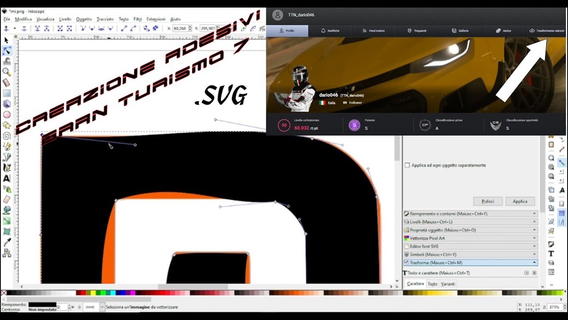Expand the Simboli panel
Image resolution: width=568 pixels, height=320 pixels.
click(470, 254)
